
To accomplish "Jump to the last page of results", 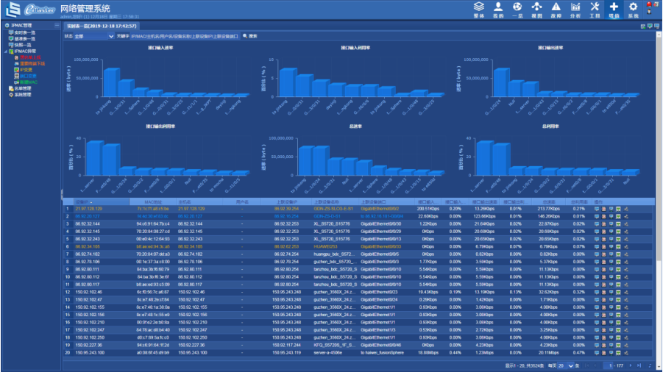I will 639,365.
